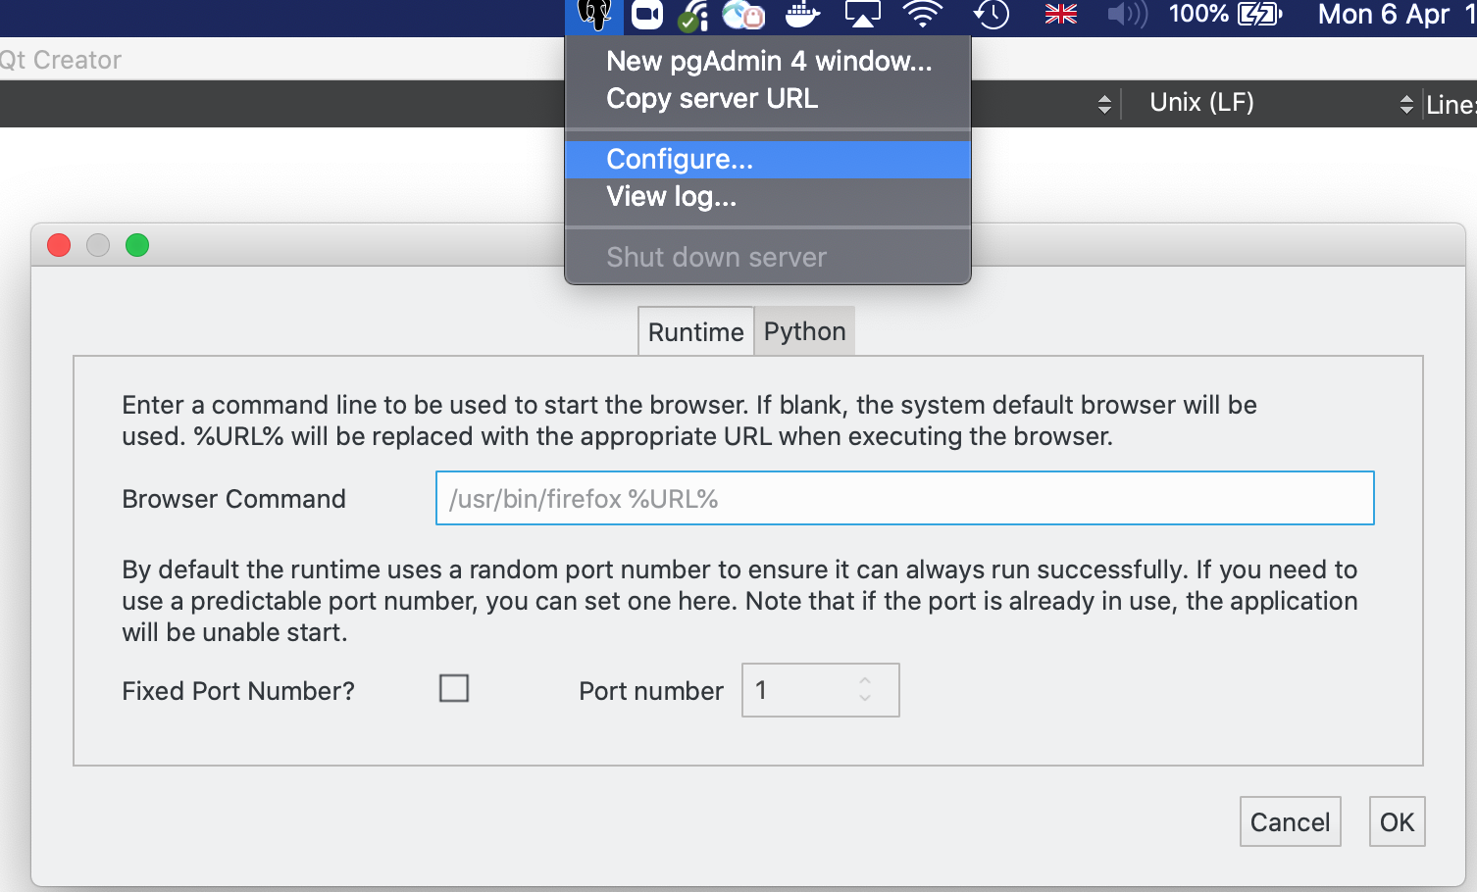Image resolution: width=1477 pixels, height=892 pixels.
Task: Click the UK flag input source icon
Action: click(x=1060, y=15)
